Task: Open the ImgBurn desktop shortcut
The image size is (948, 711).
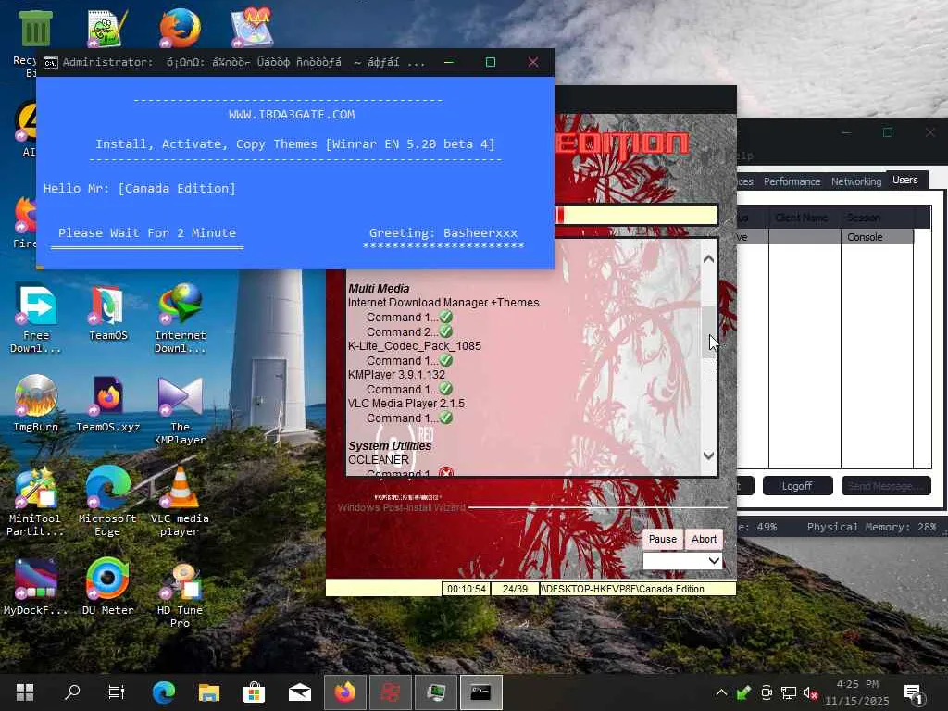Action: (x=35, y=404)
